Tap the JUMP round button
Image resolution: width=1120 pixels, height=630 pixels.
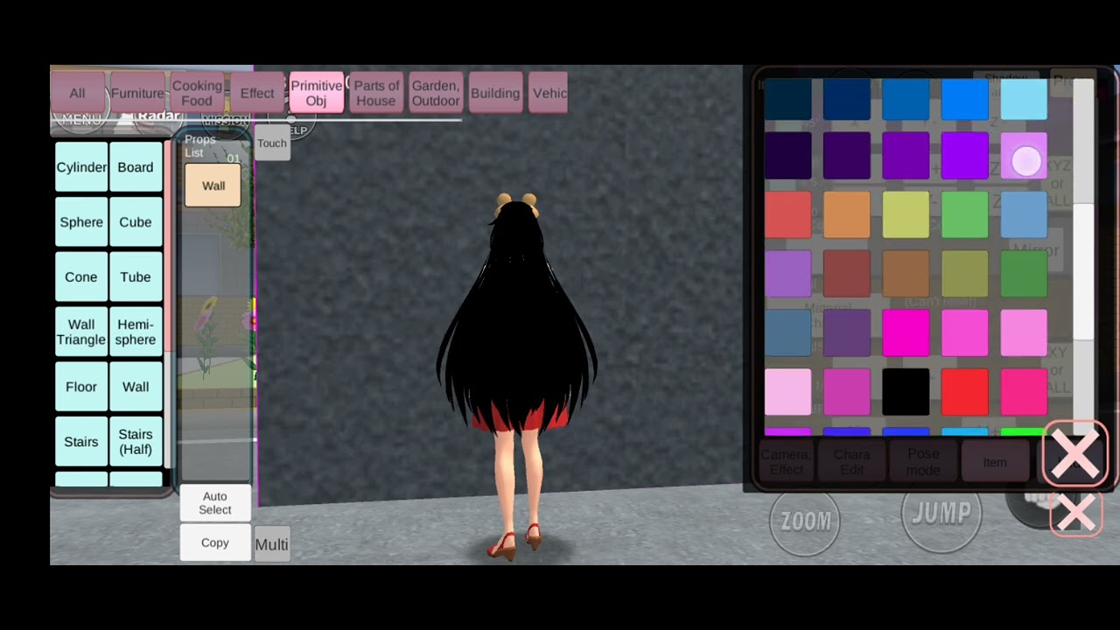coord(941,514)
